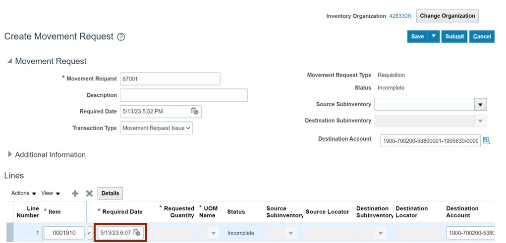Screen dimensions: 506x243
Task: Click the Item field in line 1
Action: coord(64,233)
